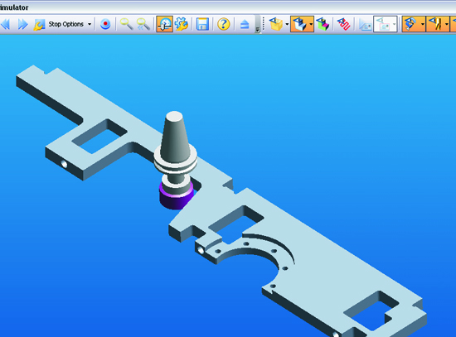Expand the cutting tool display dropdown arrow

(x=447, y=24)
